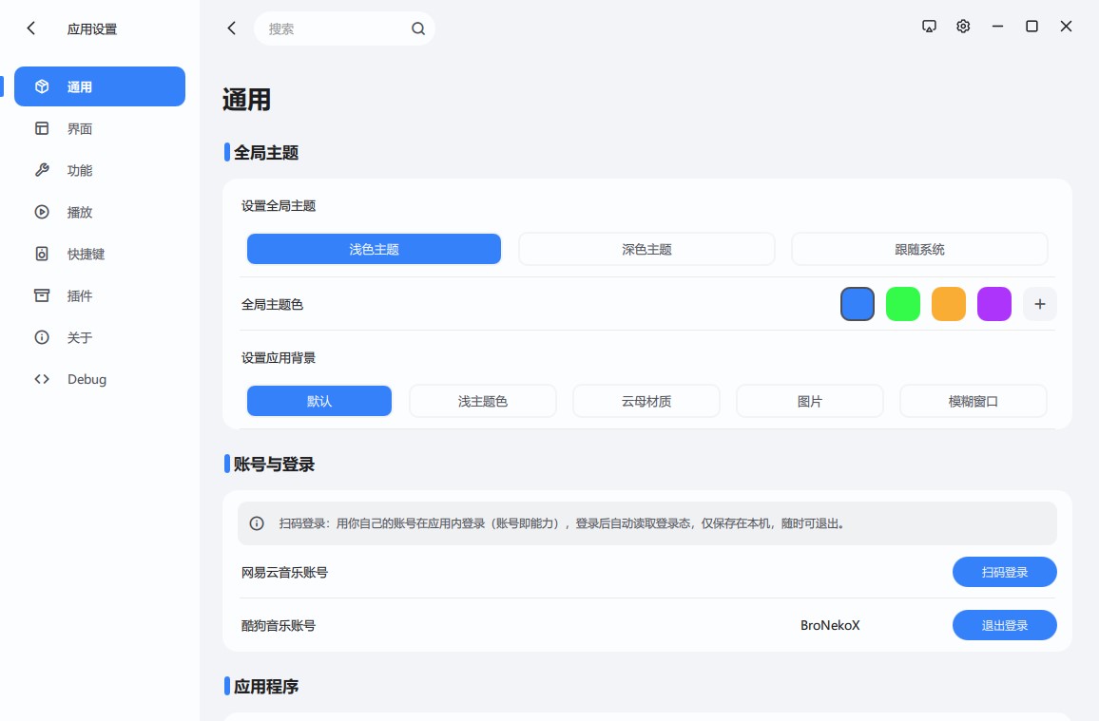
Task: Click the 应用程序 section heading
Action: (265, 687)
